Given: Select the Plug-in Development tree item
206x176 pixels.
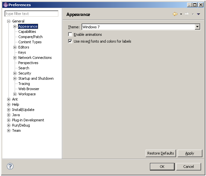Looking at the screenshot, I should pos(28,120).
